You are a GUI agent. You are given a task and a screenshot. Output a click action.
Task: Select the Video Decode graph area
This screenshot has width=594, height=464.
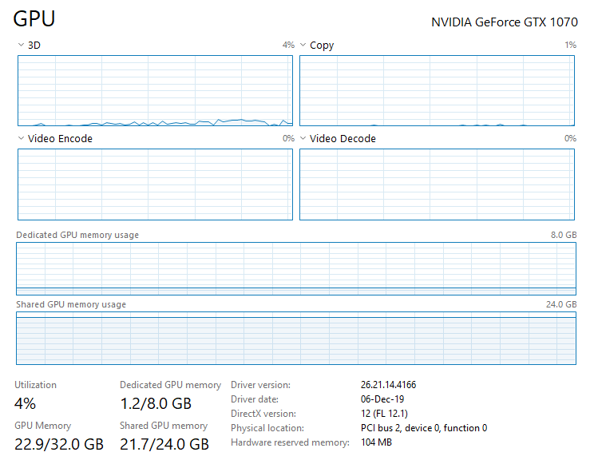click(437, 184)
